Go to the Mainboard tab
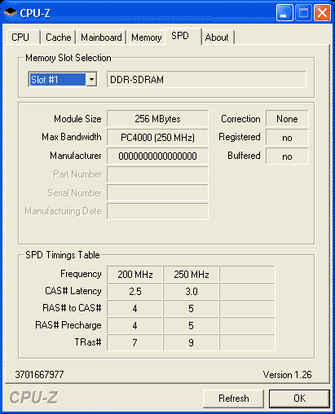 101,37
